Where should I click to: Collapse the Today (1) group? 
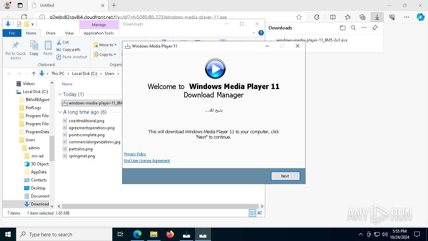pos(60,94)
